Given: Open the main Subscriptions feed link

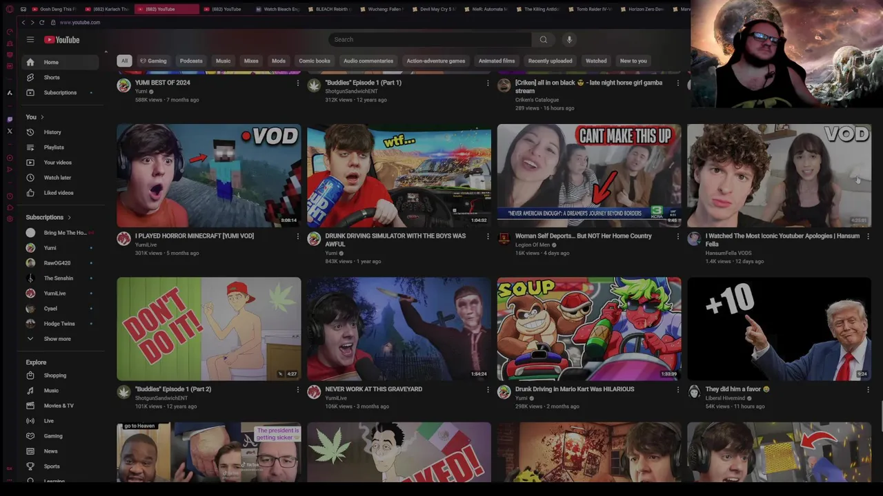Looking at the screenshot, I should (60, 92).
